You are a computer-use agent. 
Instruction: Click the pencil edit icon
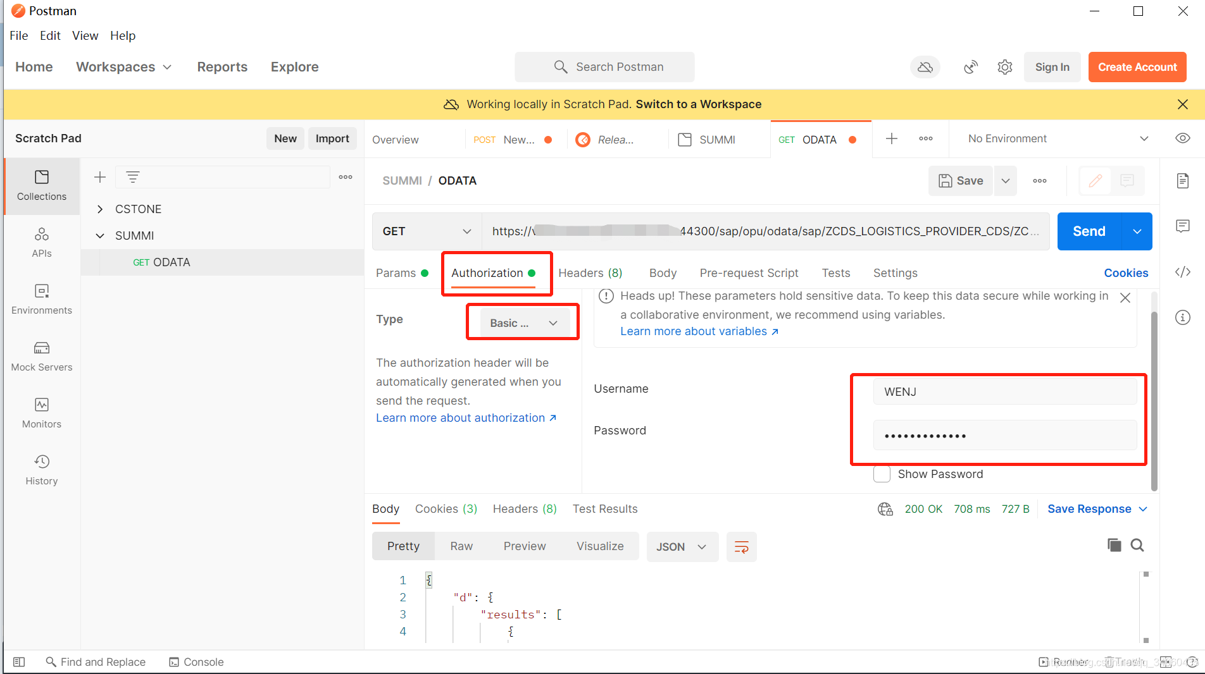(x=1096, y=181)
